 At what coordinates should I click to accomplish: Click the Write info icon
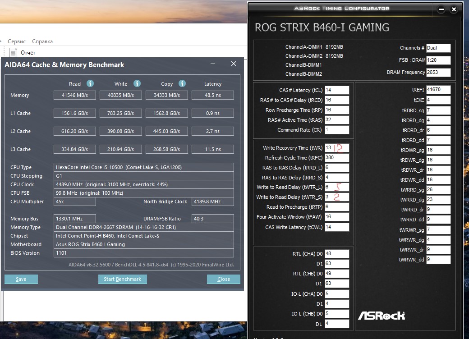point(137,83)
